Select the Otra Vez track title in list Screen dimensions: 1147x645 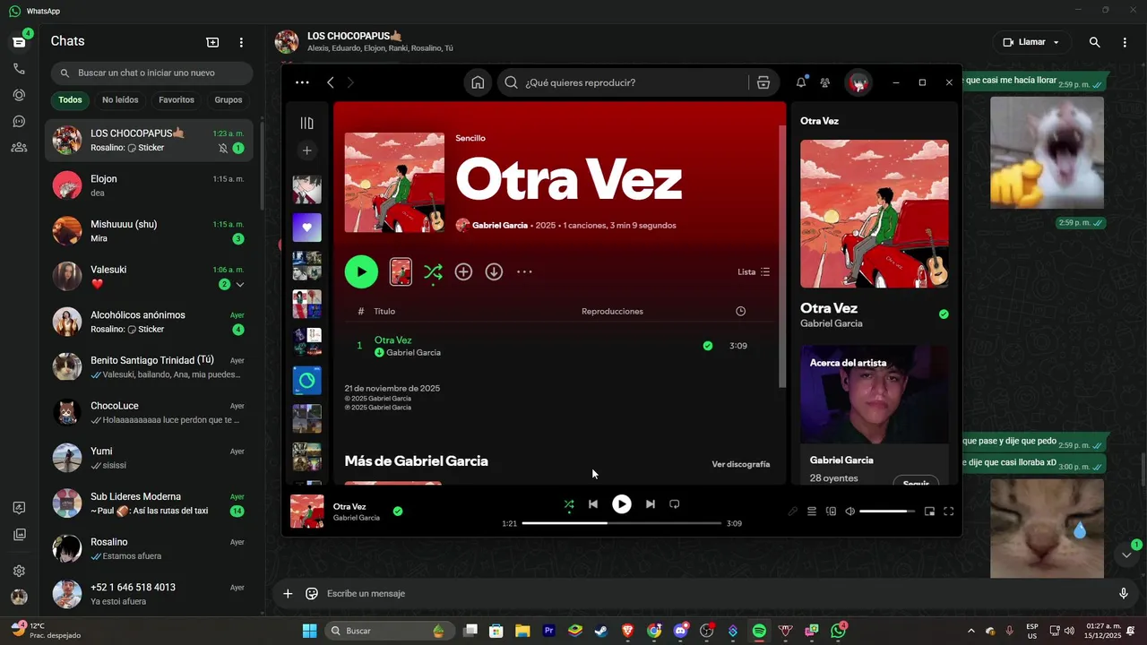click(392, 340)
